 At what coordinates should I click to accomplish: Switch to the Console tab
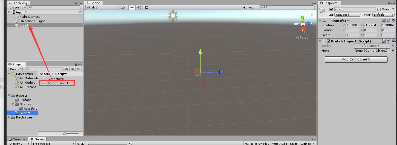[x=17, y=139]
